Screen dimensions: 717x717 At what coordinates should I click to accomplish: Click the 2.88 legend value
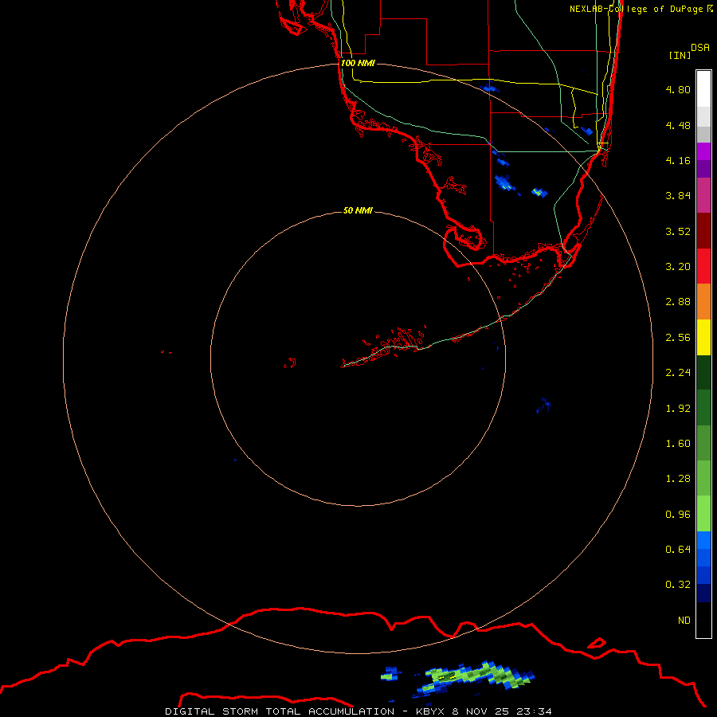coord(678,302)
